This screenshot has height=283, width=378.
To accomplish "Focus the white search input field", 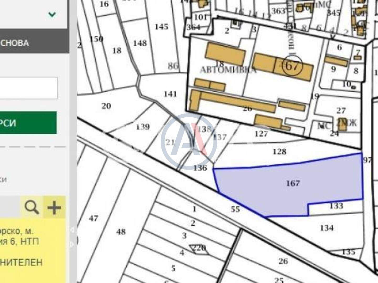I will 29,88.
